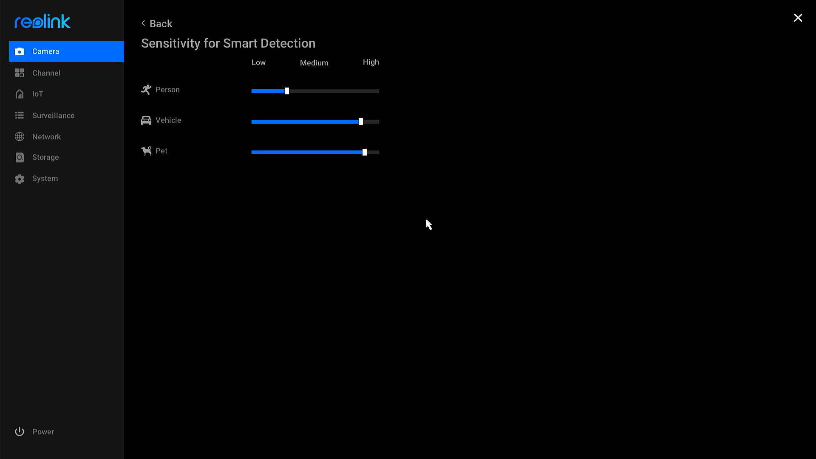Select the Reolink logo in top left

pyautogui.click(x=42, y=21)
